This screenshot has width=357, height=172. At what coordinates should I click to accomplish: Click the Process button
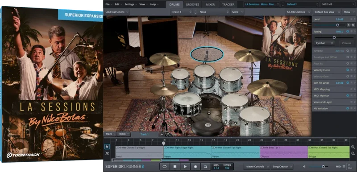[347, 43]
